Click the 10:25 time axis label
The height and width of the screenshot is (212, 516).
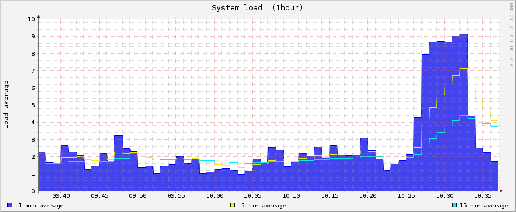pos(406,195)
